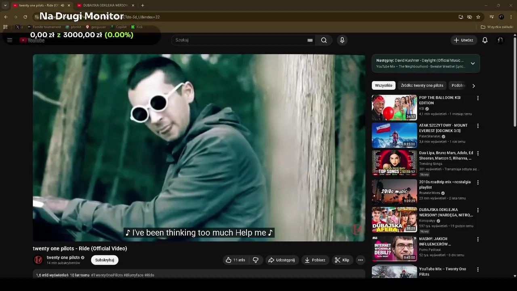Open the Copilot bookmark
The width and height of the screenshot is (517, 291).
tap(118, 27)
